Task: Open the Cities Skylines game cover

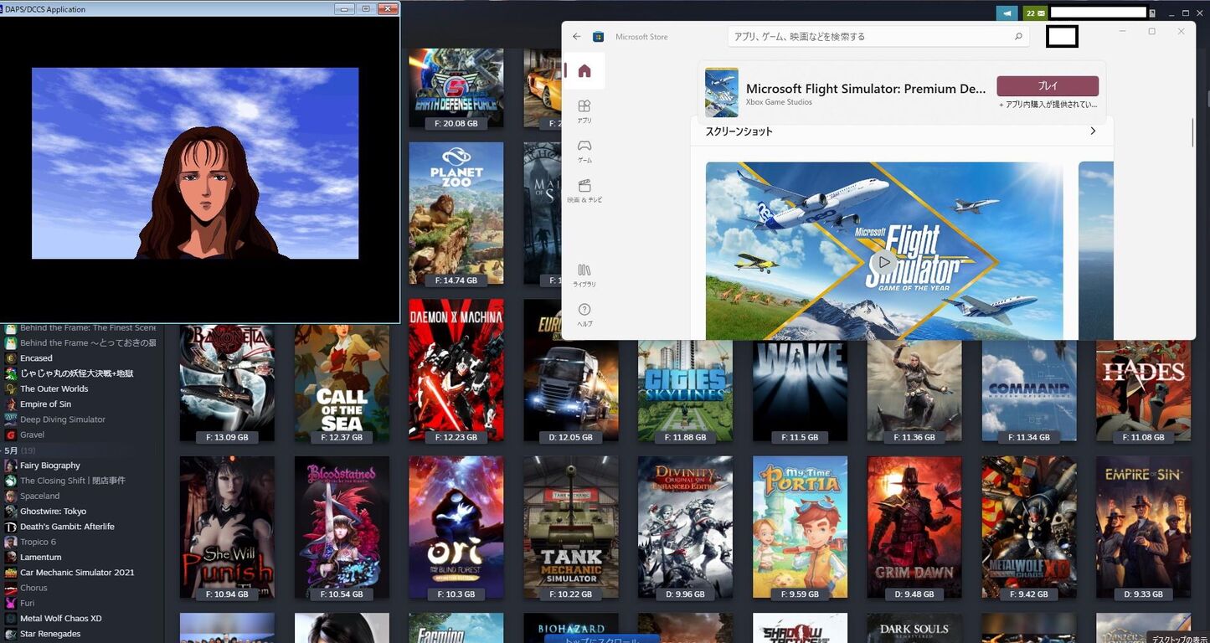Action: click(685, 390)
